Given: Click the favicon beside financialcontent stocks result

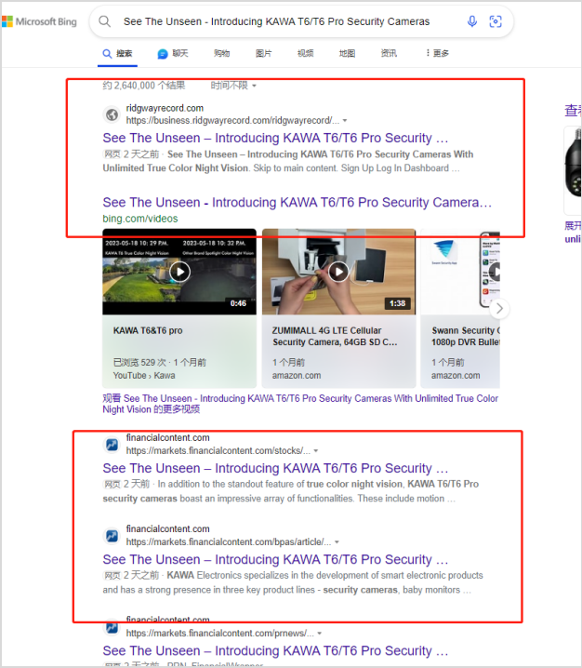Looking at the screenshot, I should coord(112,444).
